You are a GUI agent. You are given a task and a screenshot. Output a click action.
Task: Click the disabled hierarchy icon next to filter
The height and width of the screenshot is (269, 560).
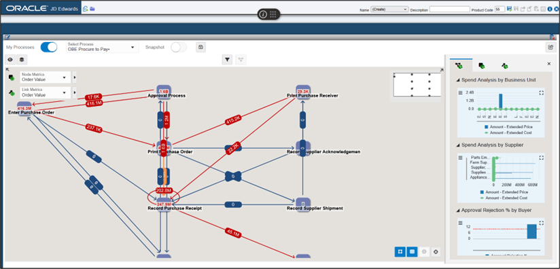pyautogui.click(x=241, y=60)
